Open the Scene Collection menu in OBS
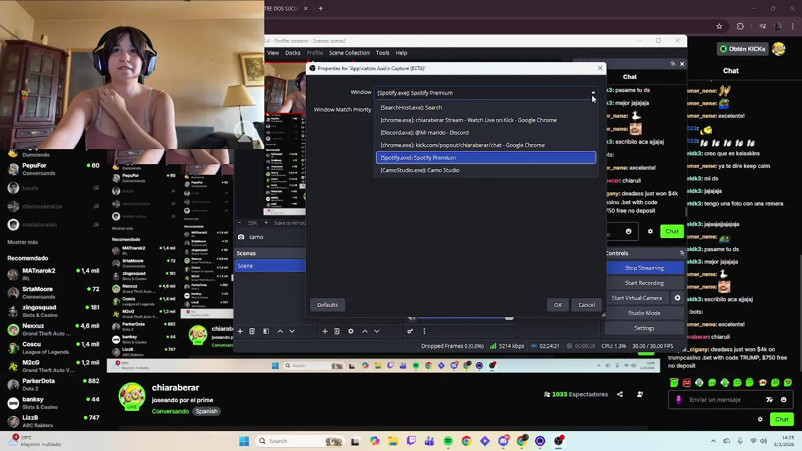Viewport: 802px width, 451px height. tap(349, 53)
